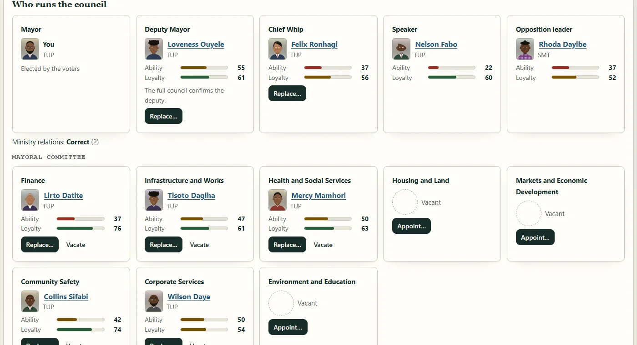Viewport: 637px width, 345px height.
Task: Click the 'Corporate Services' card title
Action: coord(174,282)
